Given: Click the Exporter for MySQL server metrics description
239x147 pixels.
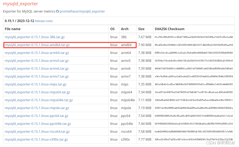Looking at the screenshot, I should [x=29, y=11].
